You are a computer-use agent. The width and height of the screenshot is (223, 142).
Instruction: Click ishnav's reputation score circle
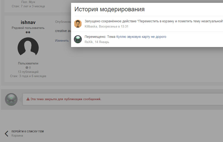[27, 68]
